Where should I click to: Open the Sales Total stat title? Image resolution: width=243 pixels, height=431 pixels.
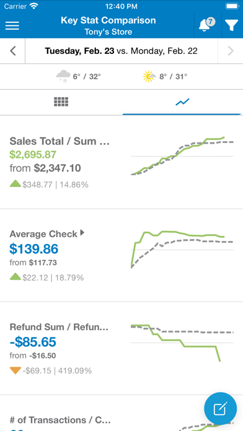60,141
